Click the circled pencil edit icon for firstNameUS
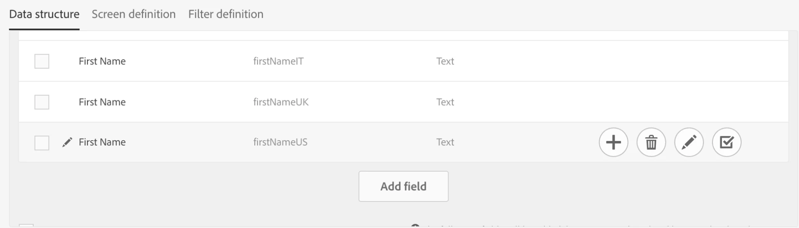Screen dimensions: 799x228 tap(689, 142)
